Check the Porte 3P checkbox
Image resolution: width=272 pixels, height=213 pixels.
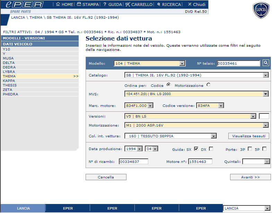click(250, 149)
